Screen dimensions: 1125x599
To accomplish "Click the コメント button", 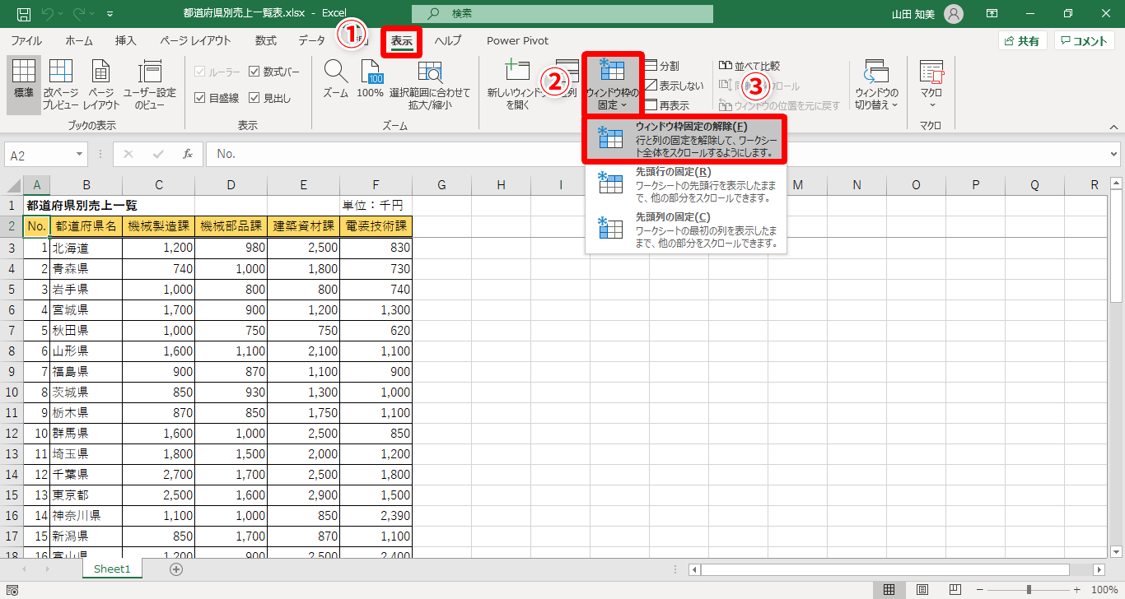I will (x=1085, y=41).
